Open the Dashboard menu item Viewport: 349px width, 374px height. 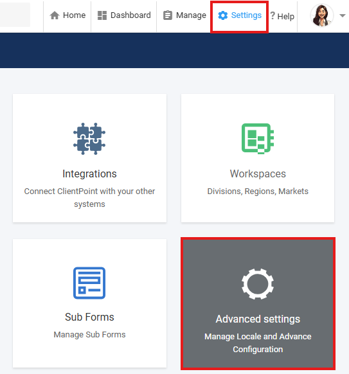130,15
